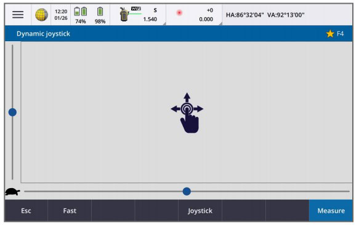Check the controller battery showing 74%
The height and width of the screenshot is (225, 359).
point(81,15)
